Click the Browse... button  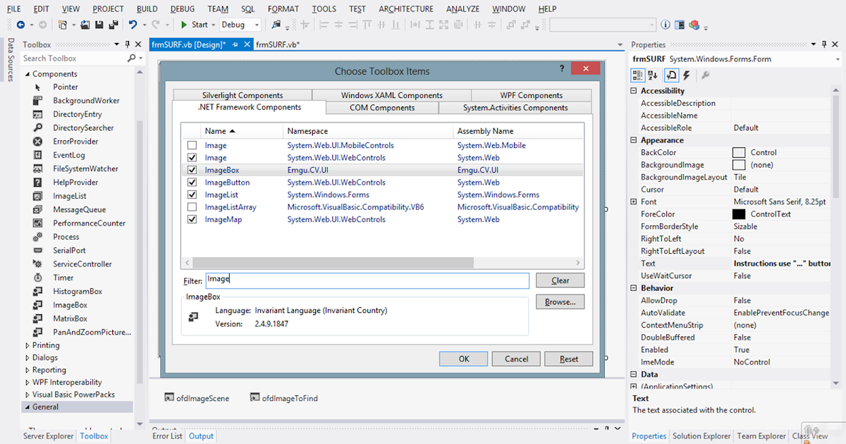pyautogui.click(x=560, y=302)
